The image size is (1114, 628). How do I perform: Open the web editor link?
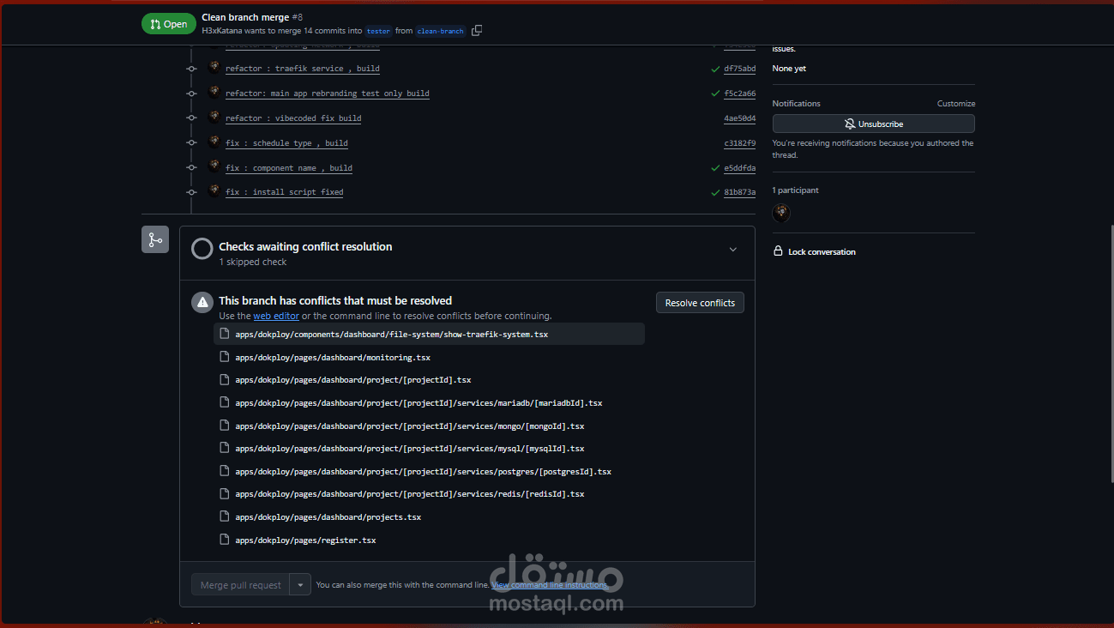pyautogui.click(x=276, y=316)
